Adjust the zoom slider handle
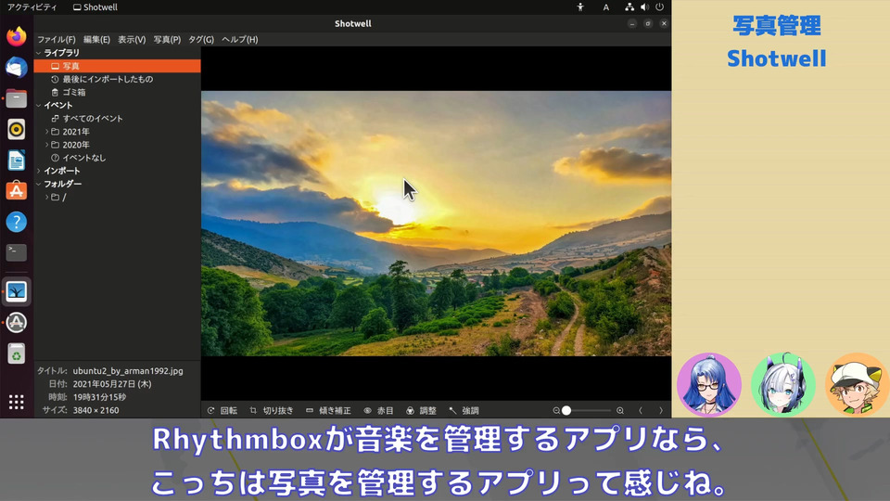Viewport: 890px width, 501px height. 566,410
